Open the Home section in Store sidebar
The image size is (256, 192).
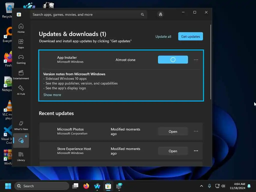tap(21, 28)
